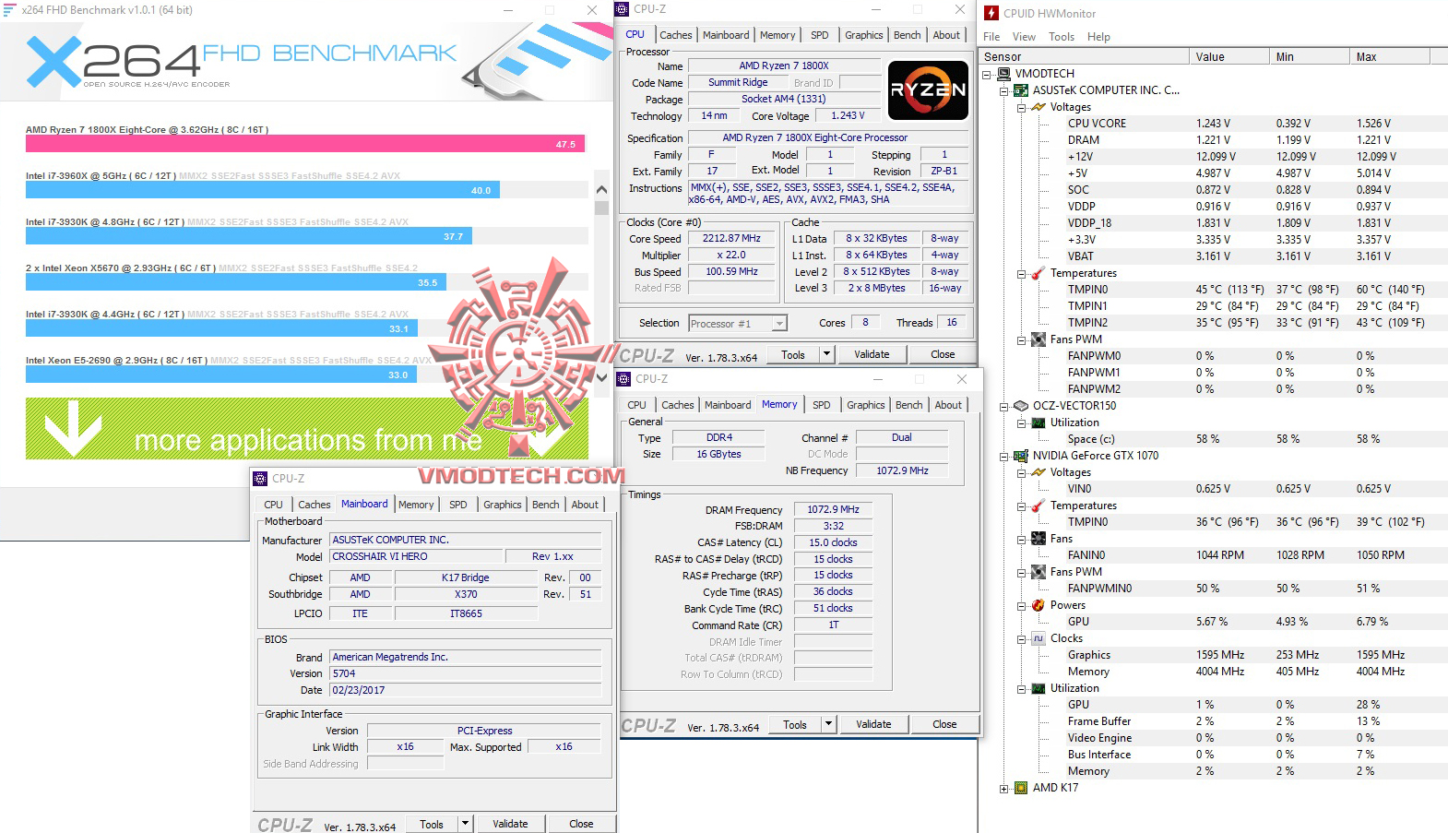This screenshot has width=1448, height=833.
Task: Collapse the OCZ-VECTOR150 node
Action: [1004, 406]
